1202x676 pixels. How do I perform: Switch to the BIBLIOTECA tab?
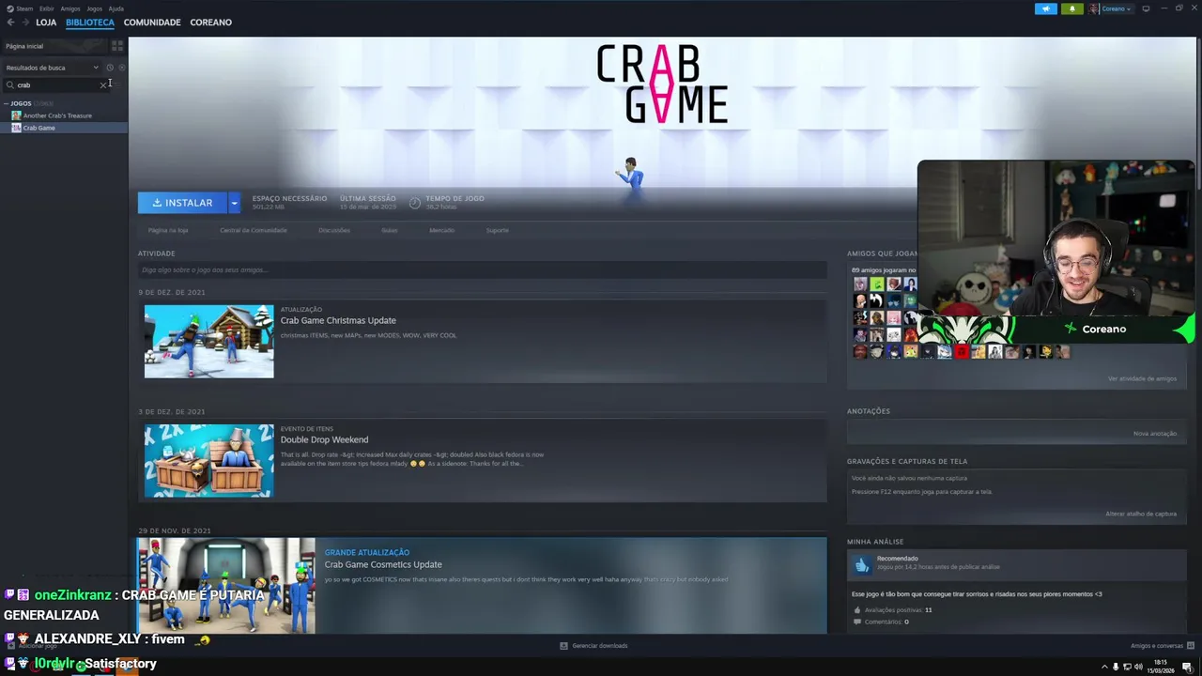90,22
